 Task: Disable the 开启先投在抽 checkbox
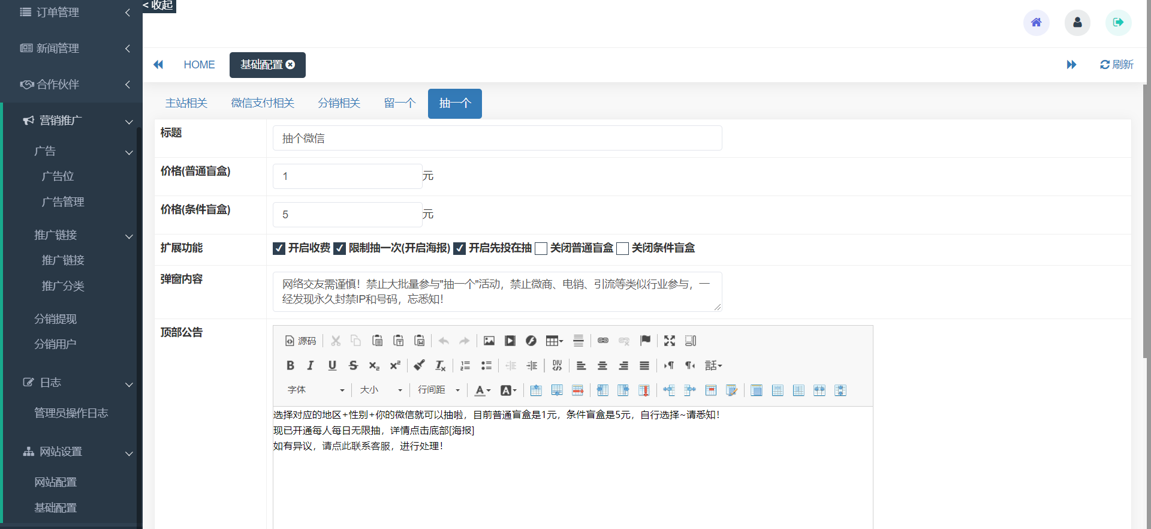[x=460, y=248]
